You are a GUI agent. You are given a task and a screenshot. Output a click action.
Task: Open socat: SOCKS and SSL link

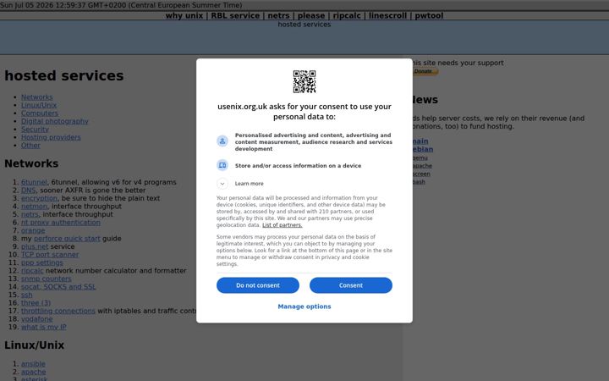coord(58,287)
